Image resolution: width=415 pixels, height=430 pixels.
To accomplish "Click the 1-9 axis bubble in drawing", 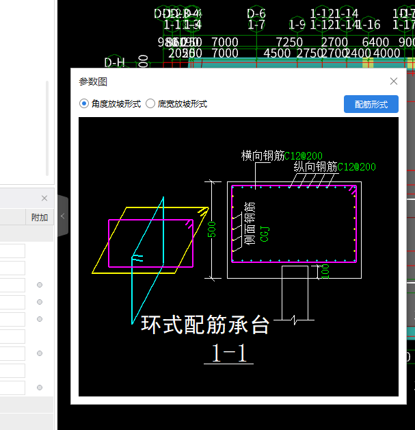I will 297,25.
